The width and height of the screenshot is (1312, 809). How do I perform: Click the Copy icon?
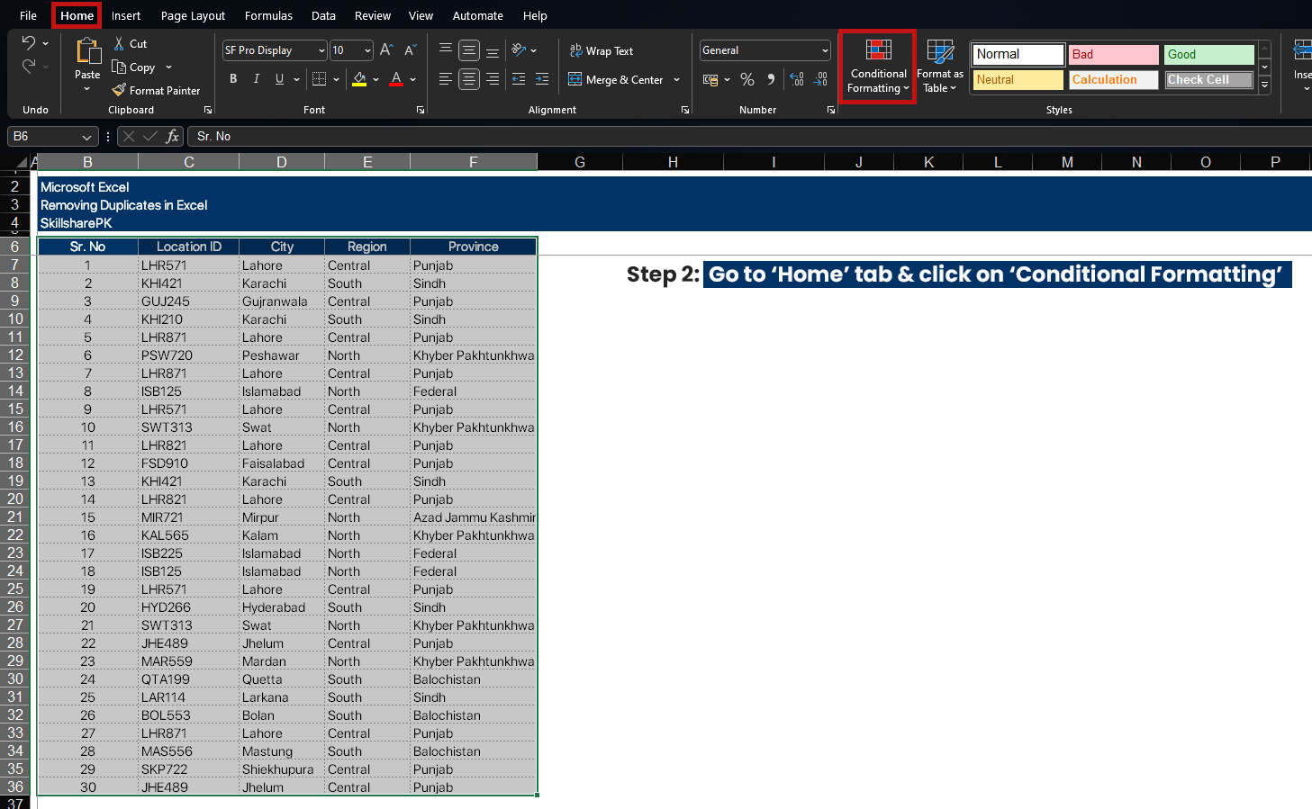119,67
